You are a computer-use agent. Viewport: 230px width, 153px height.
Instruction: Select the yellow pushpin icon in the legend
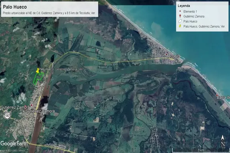click(x=179, y=26)
